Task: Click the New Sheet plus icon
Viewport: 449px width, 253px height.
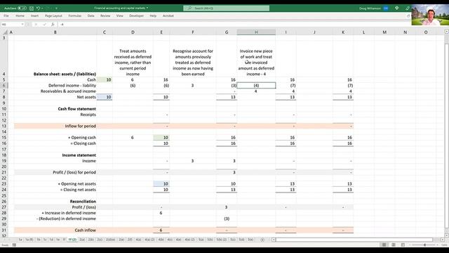Action: click(x=262, y=240)
